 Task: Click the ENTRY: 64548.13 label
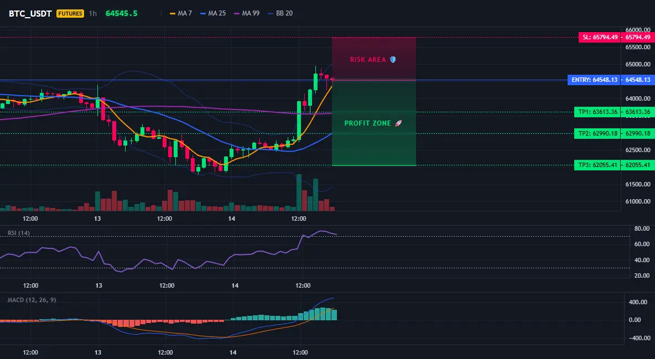click(594, 80)
